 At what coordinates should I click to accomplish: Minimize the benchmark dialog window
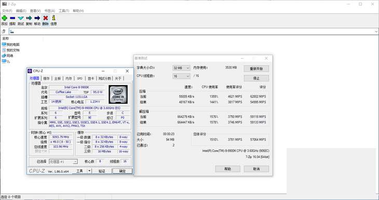242,58
